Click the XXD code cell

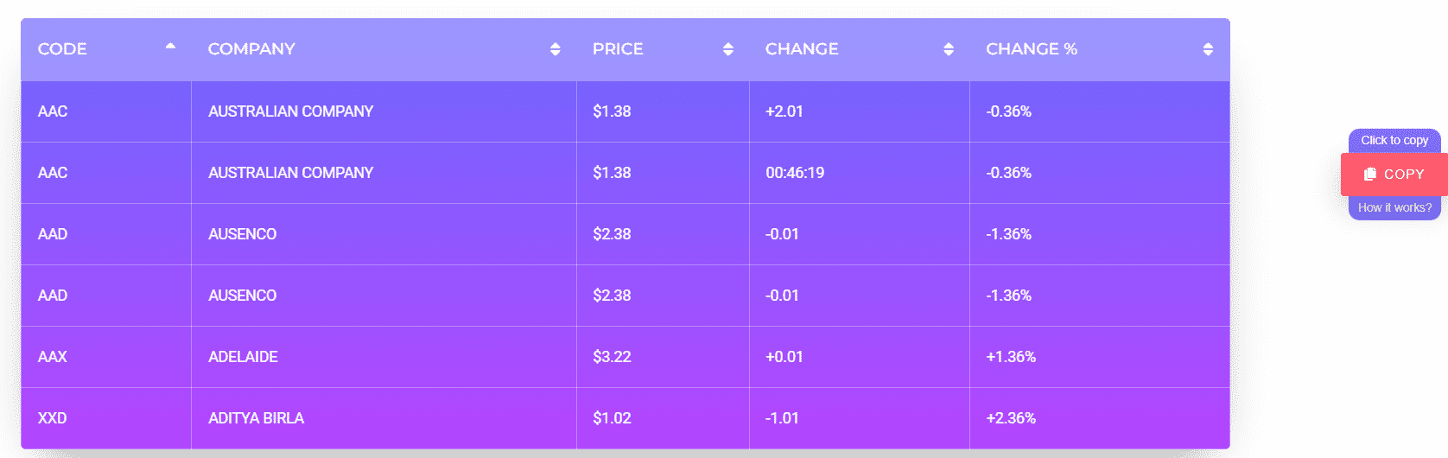point(53,418)
